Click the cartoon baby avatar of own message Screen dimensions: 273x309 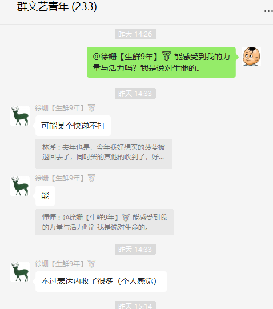(251, 57)
